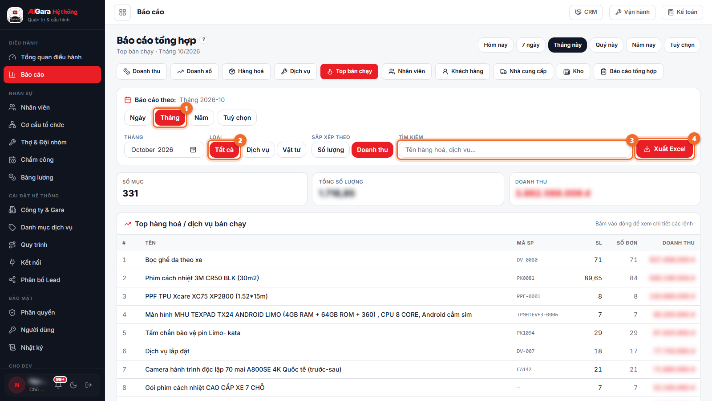Toggle dark mode moon icon

point(73,385)
